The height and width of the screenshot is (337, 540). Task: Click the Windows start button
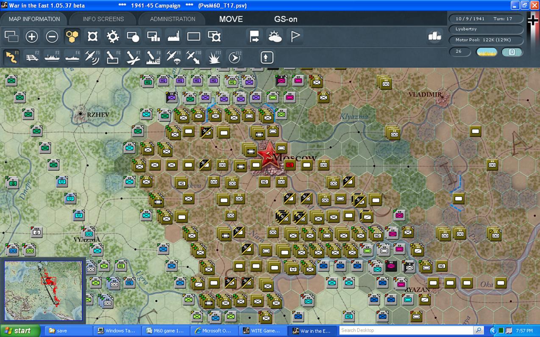pos(20,331)
